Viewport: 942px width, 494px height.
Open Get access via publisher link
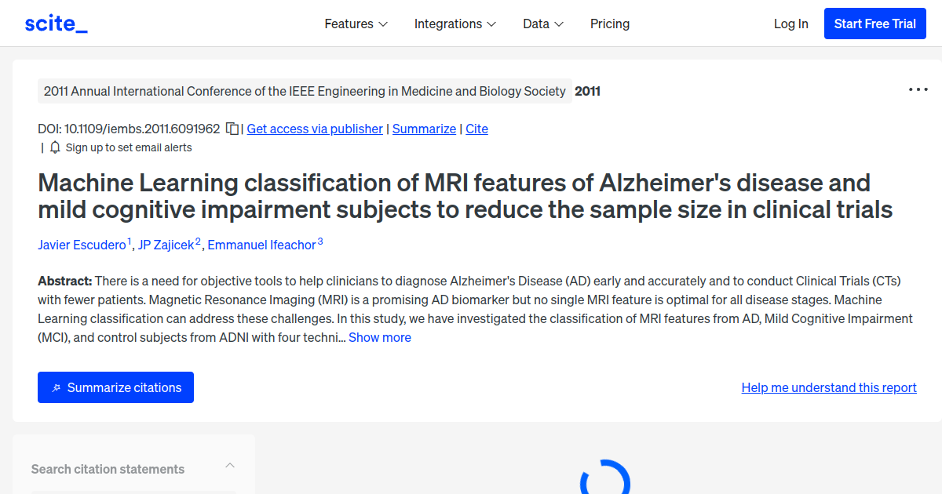click(x=314, y=129)
